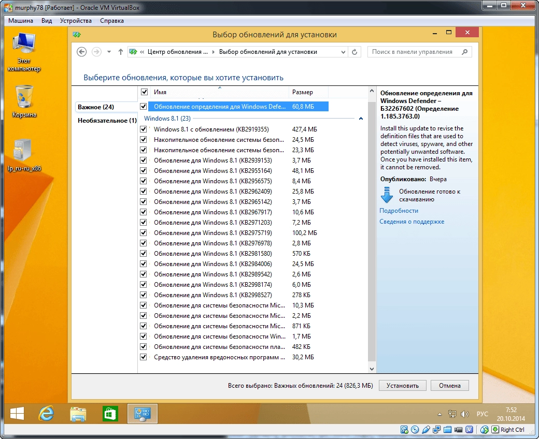Click the РУС language indicator

tap(483, 414)
